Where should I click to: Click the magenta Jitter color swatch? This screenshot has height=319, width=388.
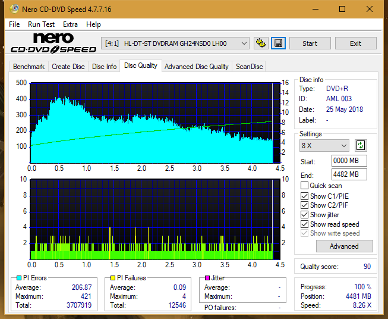coord(207,278)
